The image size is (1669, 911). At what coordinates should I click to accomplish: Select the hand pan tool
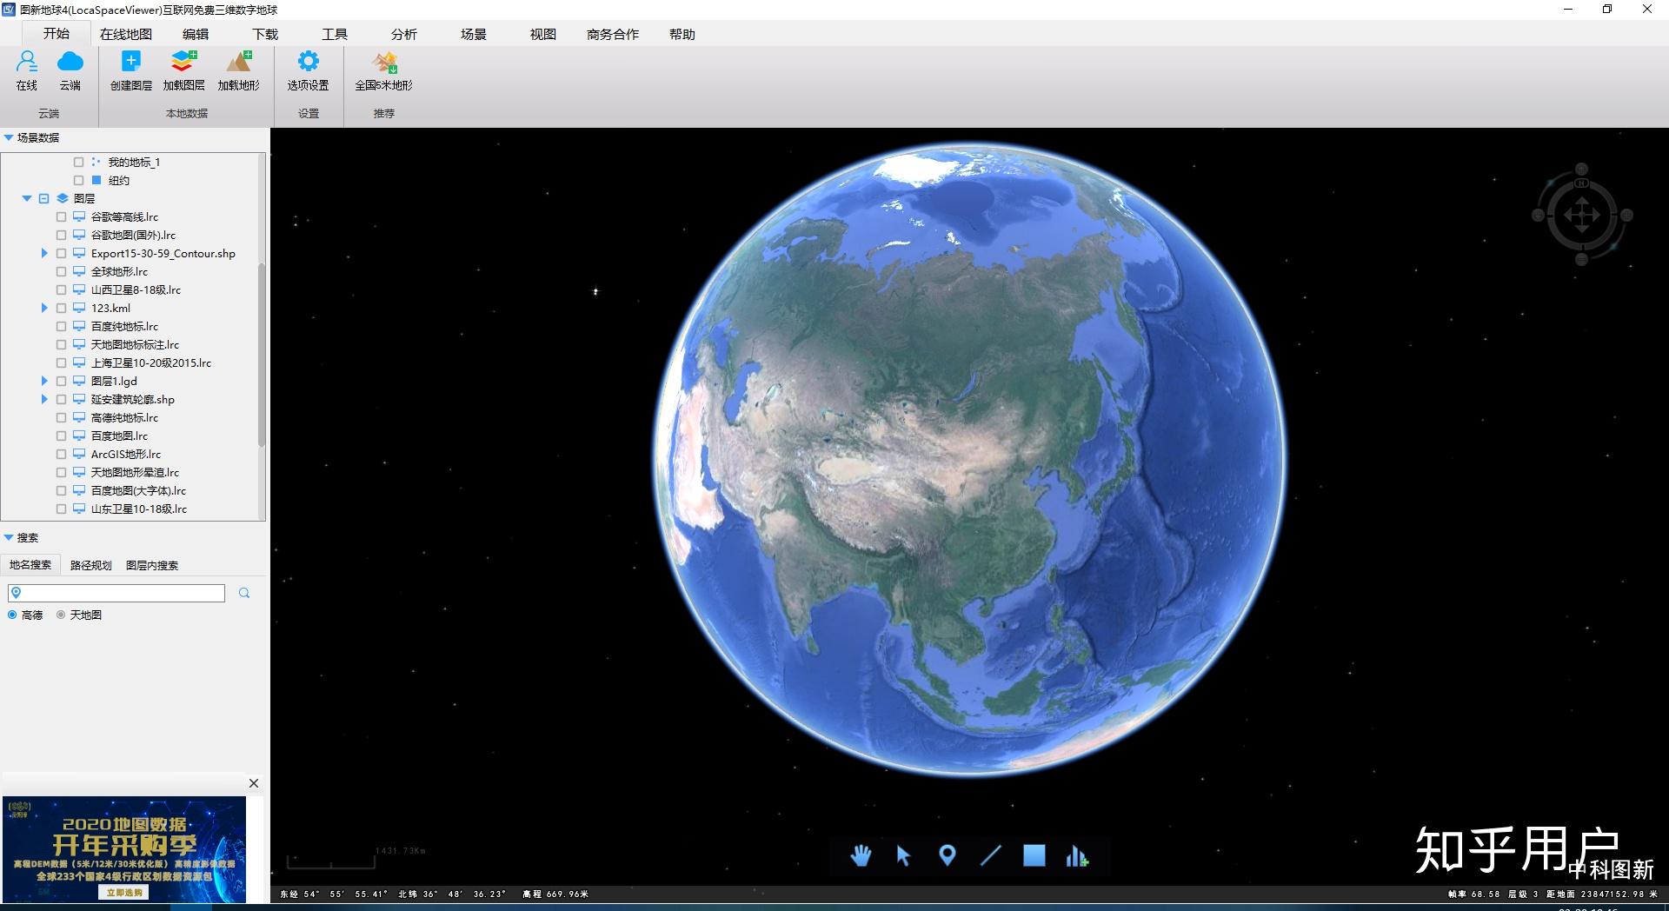[x=861, y=856]
